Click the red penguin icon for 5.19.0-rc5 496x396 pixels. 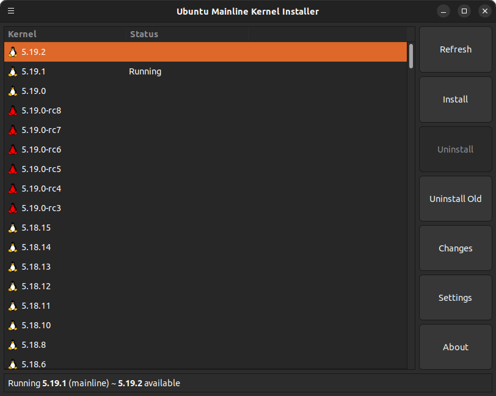(13, 169)
